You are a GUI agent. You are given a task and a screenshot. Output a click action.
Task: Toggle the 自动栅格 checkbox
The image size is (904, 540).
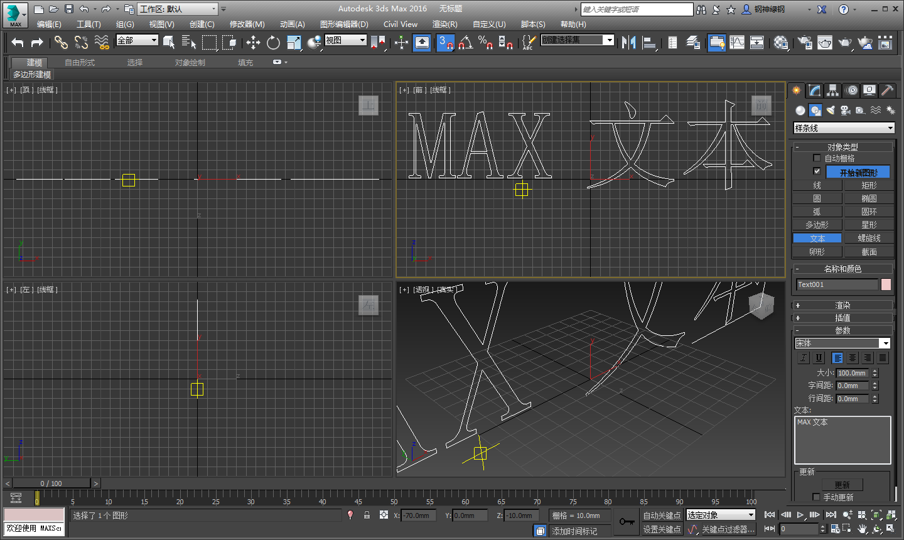click(817, 158)
